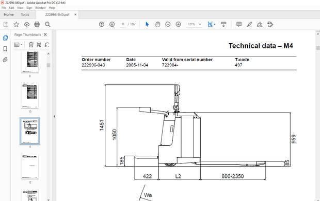Add a comment sticky note

[x=239, y=24]
